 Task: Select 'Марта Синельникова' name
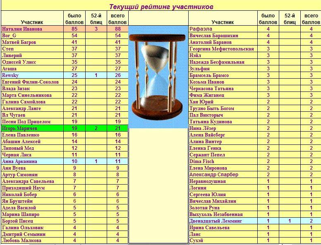(x=32, y=95)
